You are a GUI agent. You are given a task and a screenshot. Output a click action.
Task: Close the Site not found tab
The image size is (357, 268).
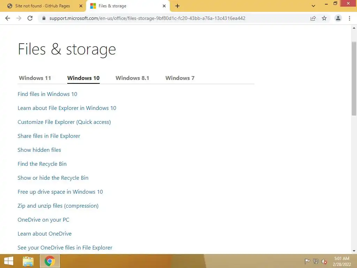(x=81, y=6)
